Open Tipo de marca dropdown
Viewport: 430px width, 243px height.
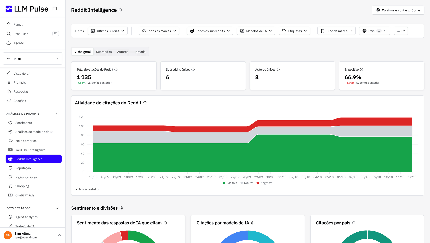336,31
